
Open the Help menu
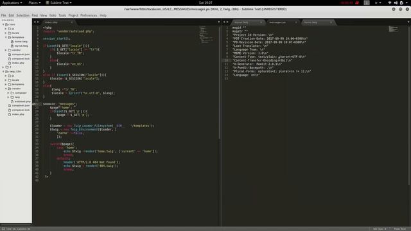point(103,15)
